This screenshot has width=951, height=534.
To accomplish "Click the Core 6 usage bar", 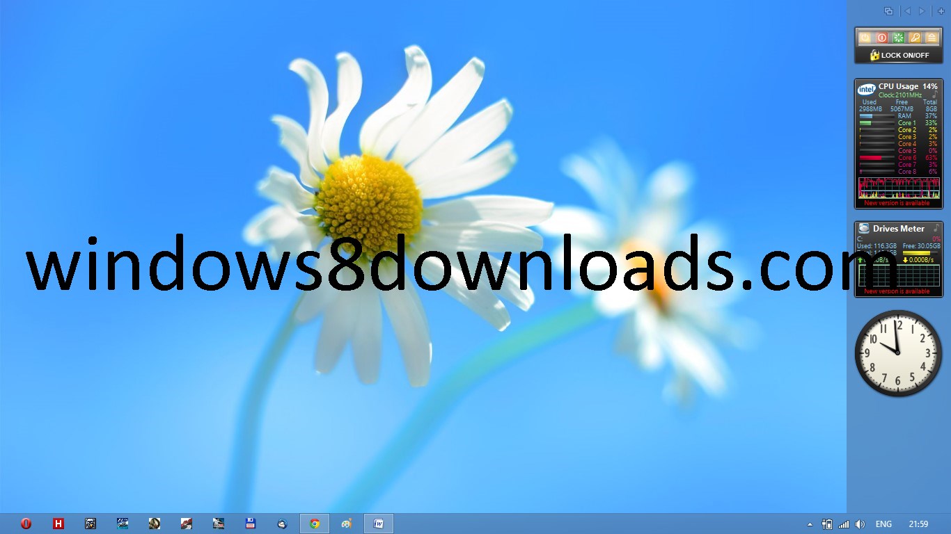I will [x=877, y=158].
